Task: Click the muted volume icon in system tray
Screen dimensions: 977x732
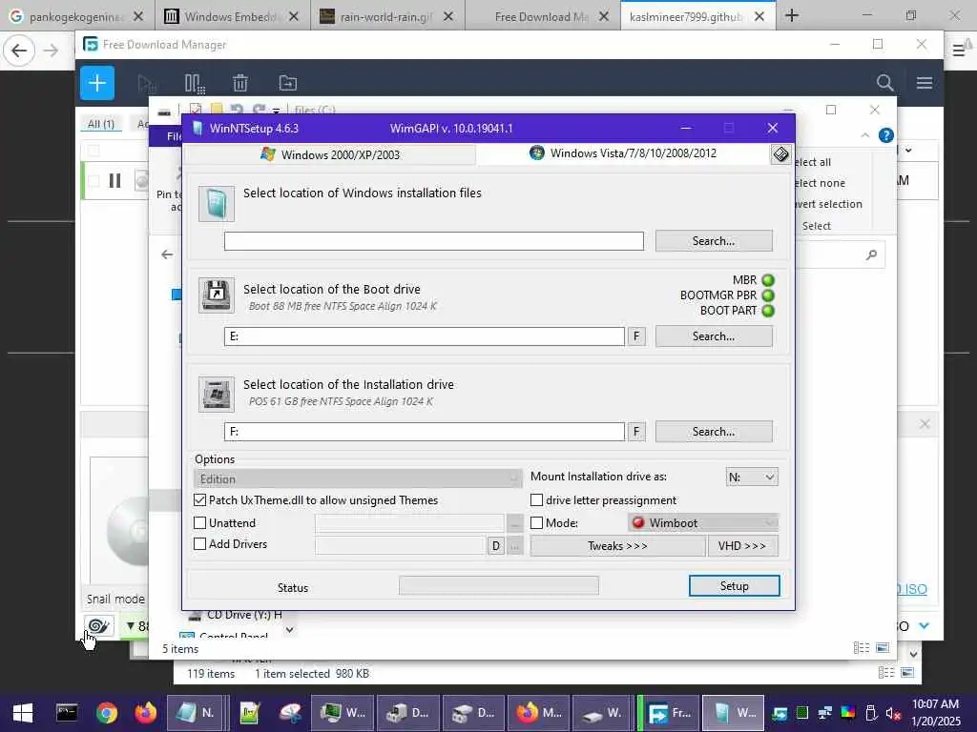Action: [893, 713]
